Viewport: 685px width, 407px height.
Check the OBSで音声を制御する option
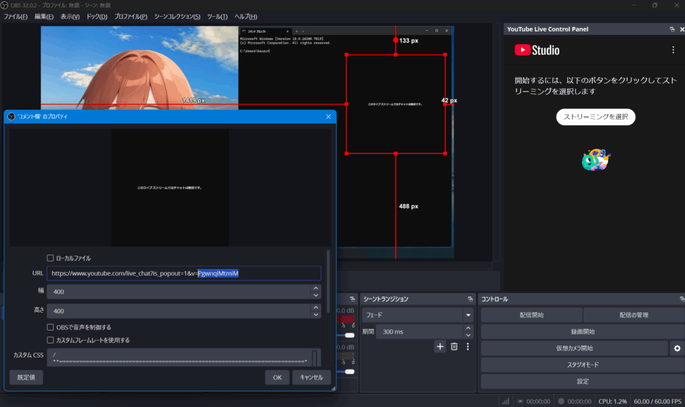(50, 327)
